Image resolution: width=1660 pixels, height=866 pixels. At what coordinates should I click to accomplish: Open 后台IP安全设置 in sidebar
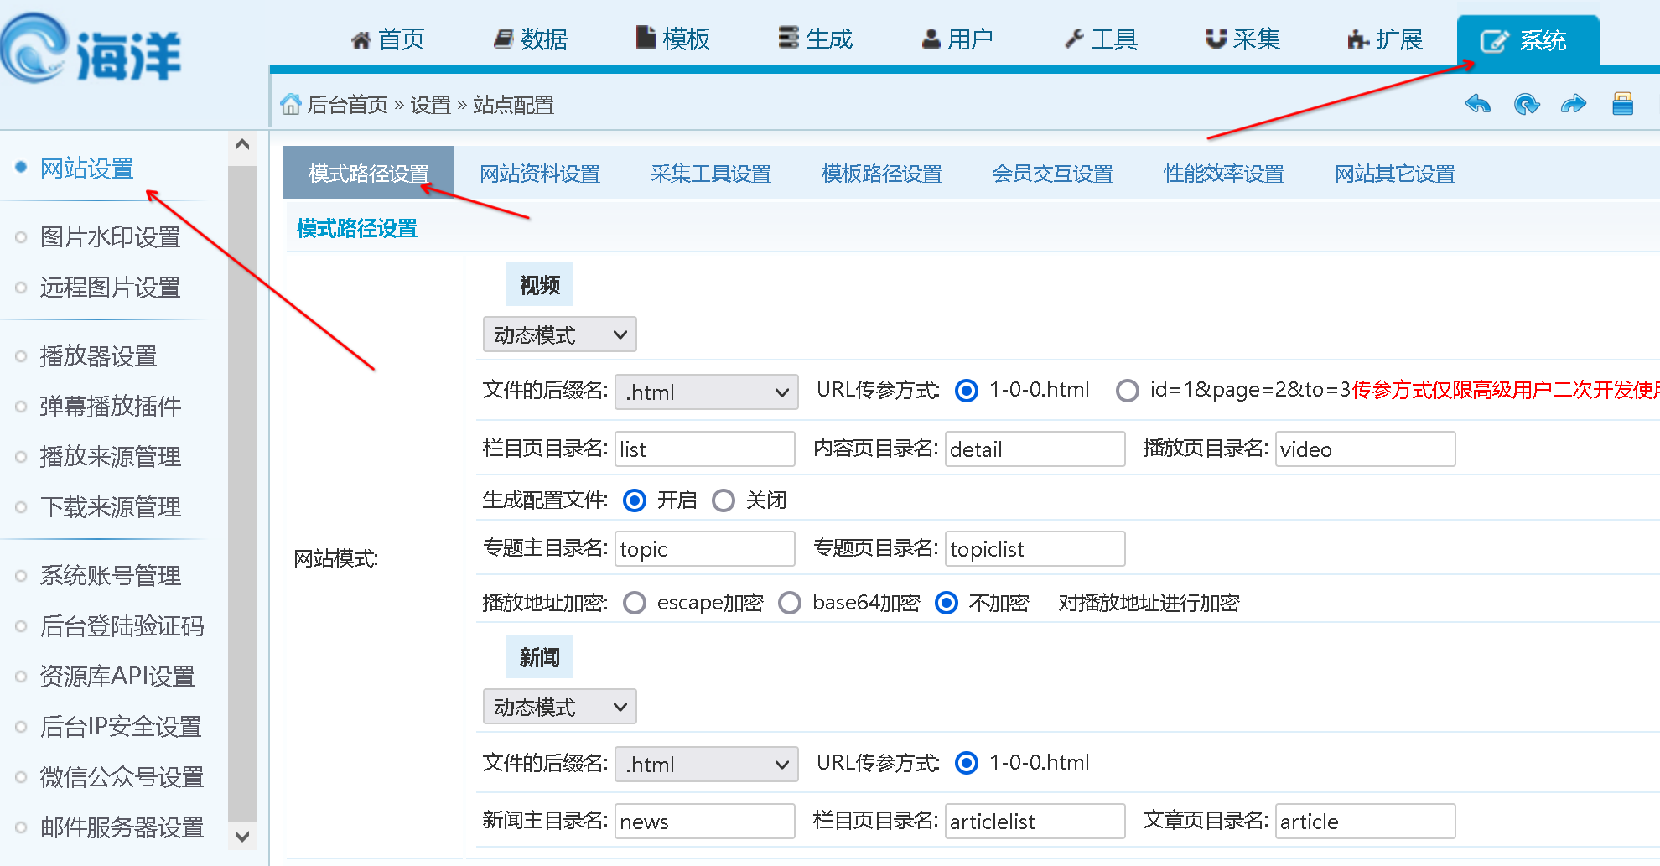[121, 727]
